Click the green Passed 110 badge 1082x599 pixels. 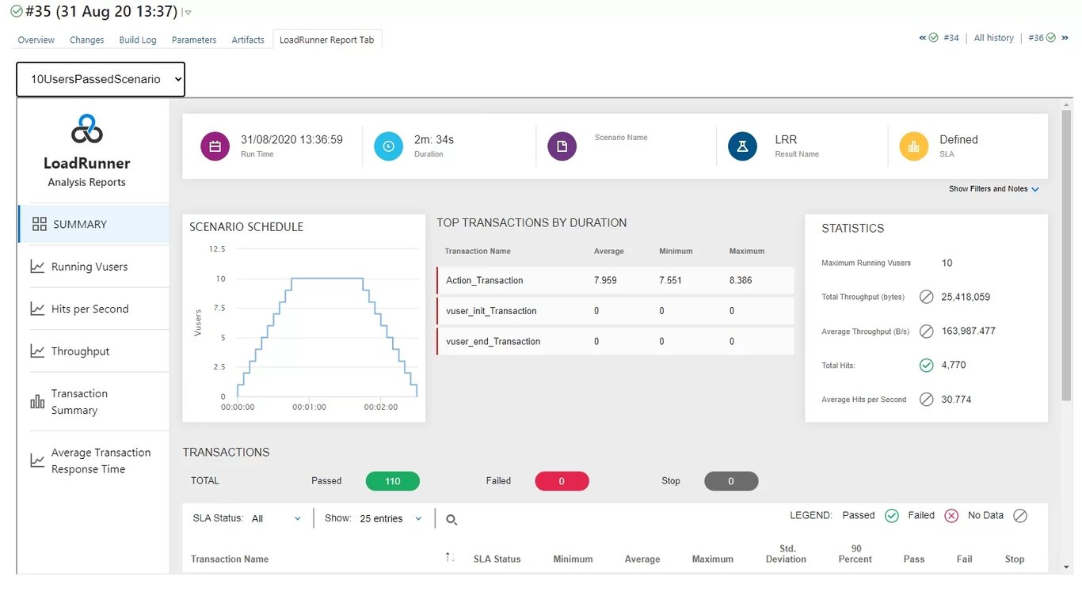pyautogui.click(x=392, y=481)
